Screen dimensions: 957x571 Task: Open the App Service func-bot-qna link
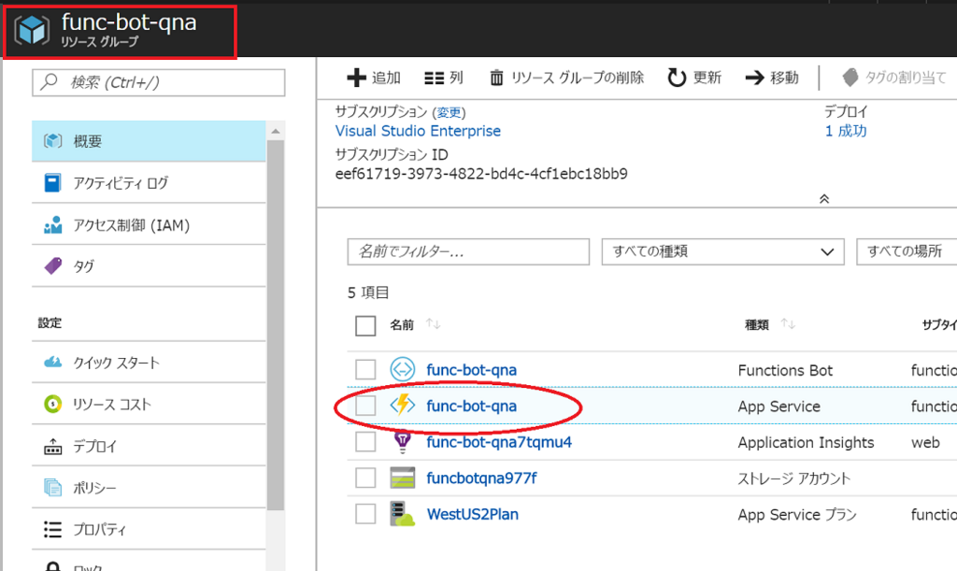tap(471, 406)
